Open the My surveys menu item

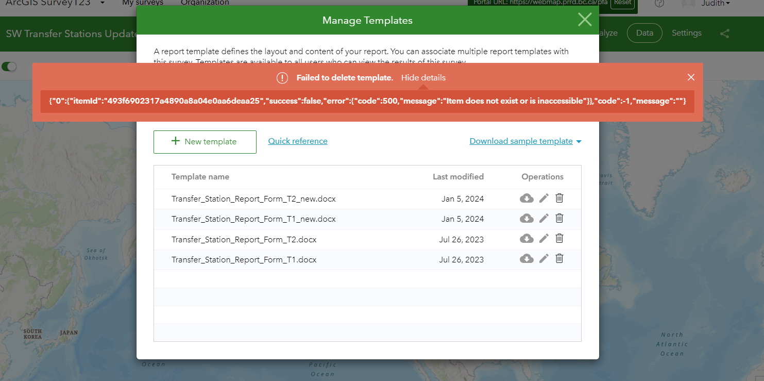click(142, 3)
